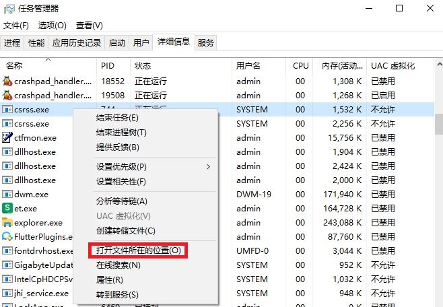This screenshot has width=443, height=307.
Task: Sort by the 用户名 column header
Action: click(x=248, y=66)
